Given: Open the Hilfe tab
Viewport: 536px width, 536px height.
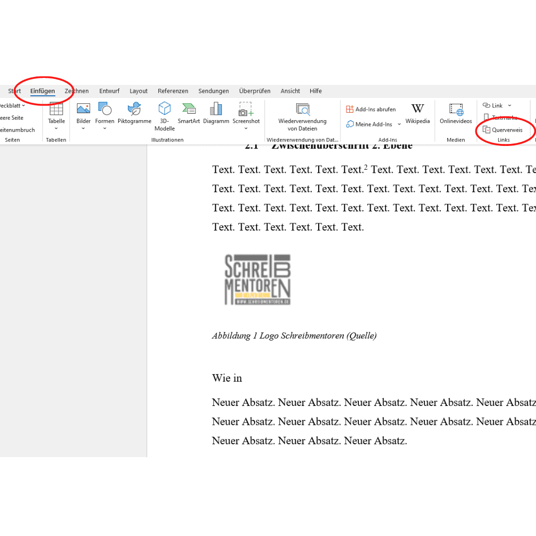Looking at the screenshot, I should (x=316, y=91).
